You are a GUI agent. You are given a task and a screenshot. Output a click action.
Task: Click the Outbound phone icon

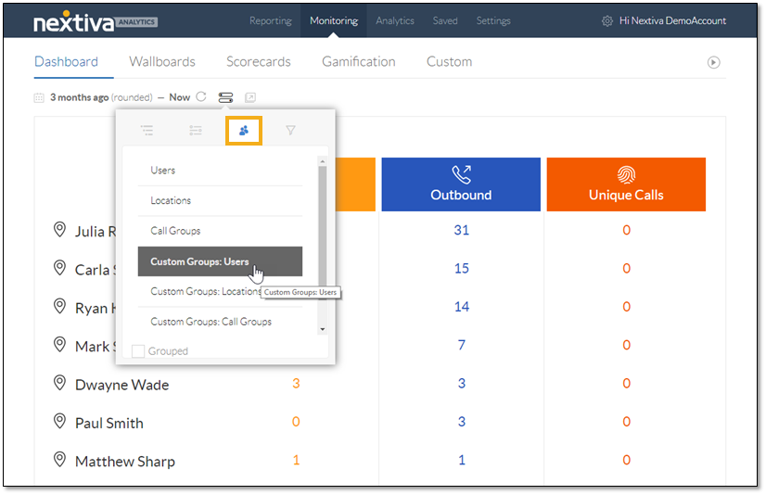click(461, 175)
